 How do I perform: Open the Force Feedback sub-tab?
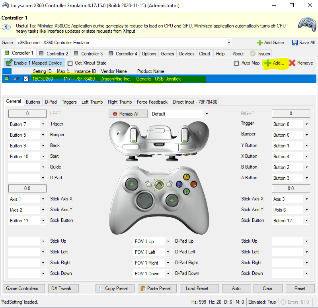click(152, 102)
